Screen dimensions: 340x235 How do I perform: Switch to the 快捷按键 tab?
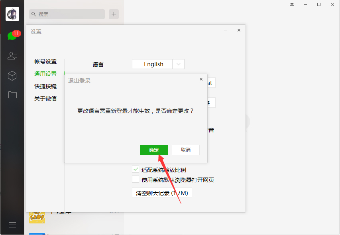tap(45, 86)
